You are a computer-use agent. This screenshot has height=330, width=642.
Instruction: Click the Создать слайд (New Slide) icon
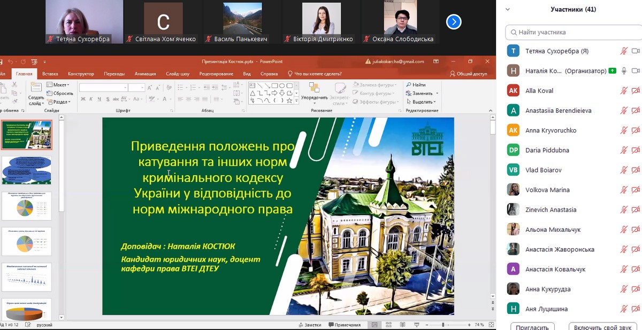(36, 89)
